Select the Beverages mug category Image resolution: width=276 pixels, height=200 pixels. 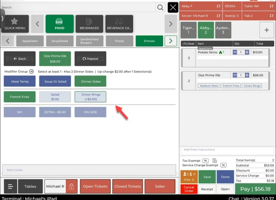pos(89,24)
